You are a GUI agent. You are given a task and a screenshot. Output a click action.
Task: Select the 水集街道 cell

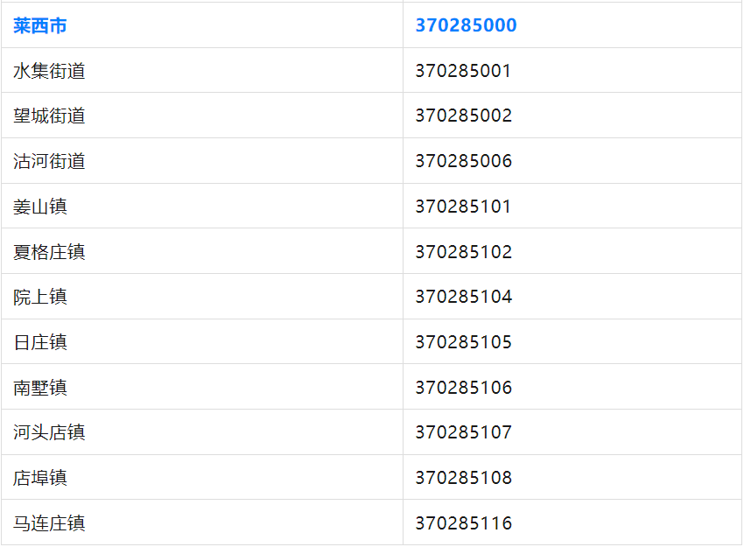(x=49, y=71)
